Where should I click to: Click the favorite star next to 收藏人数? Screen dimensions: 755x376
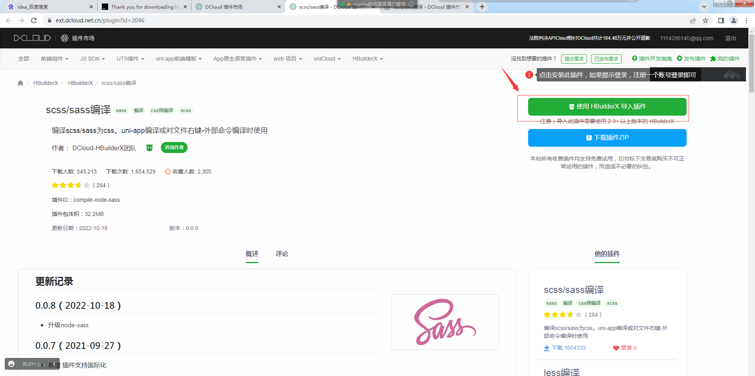click(168, 171)
